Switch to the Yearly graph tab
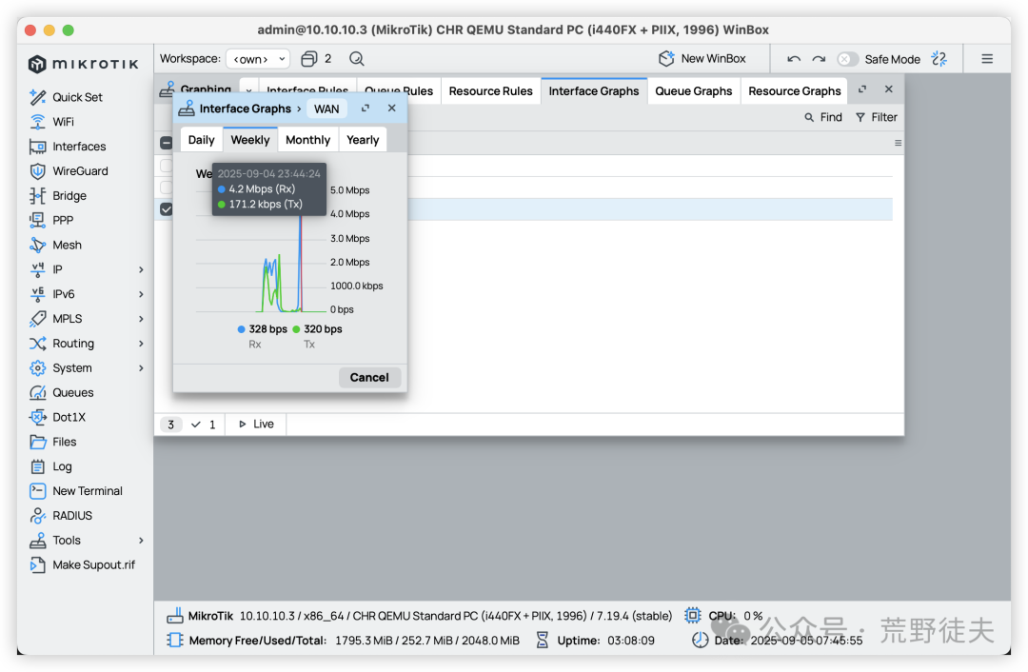This screenshot has height=672, width=1028. (x=363, y=140)
